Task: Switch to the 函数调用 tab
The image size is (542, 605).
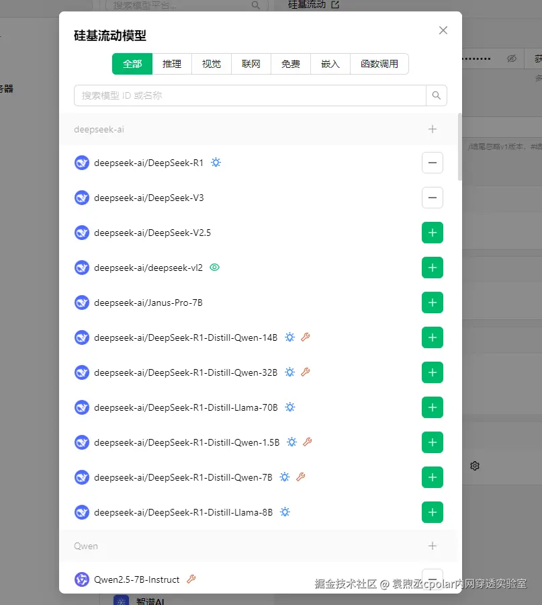Action: coord(379,64)
